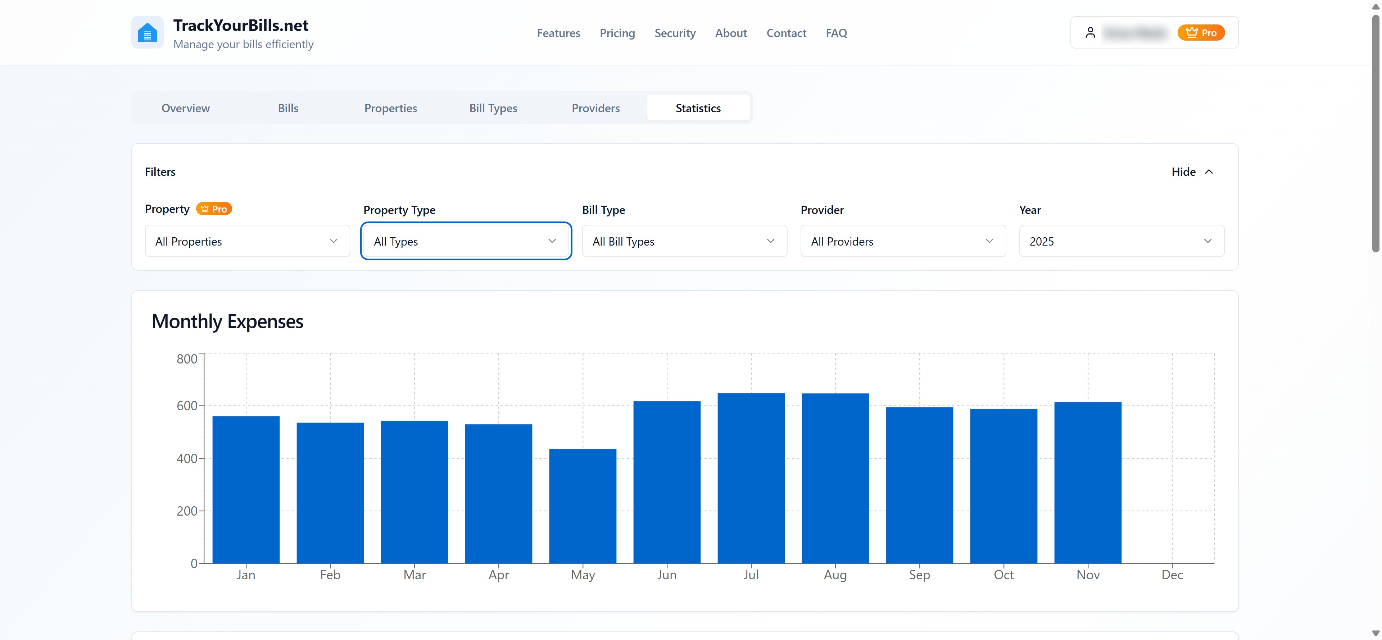1382x640 pixels.
Task: Change the Year using the 2025 dropdown
Action: point(1121,241)
